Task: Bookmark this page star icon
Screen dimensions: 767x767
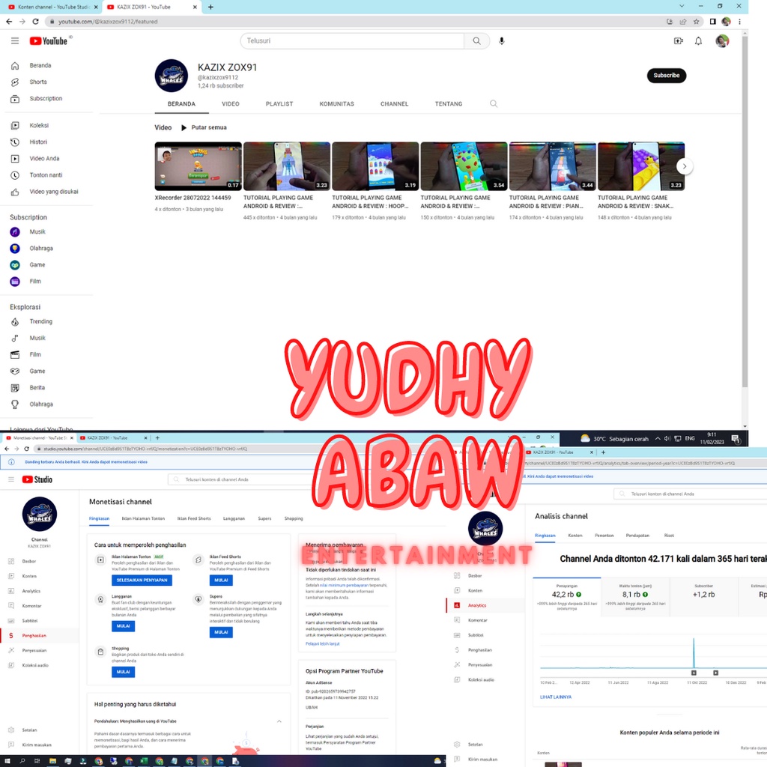Action: pyautogui.click(x=697, y=22)
